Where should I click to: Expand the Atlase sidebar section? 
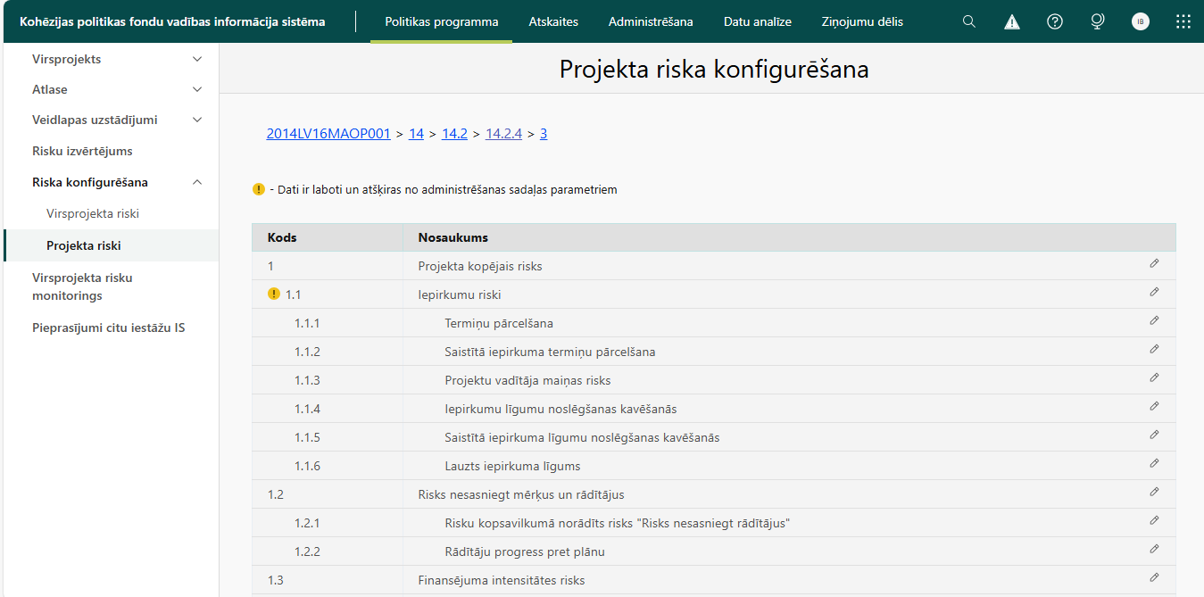(197, 89)
